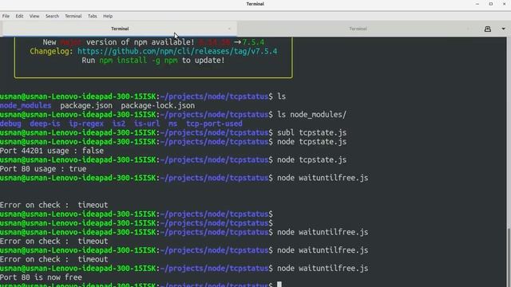Click the new tab icon button
The image size is (511, 287).
click(488, 29)
